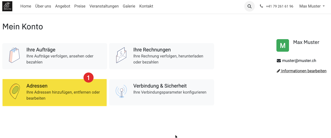Click the antenna icon for connection settings

point(121,91)
